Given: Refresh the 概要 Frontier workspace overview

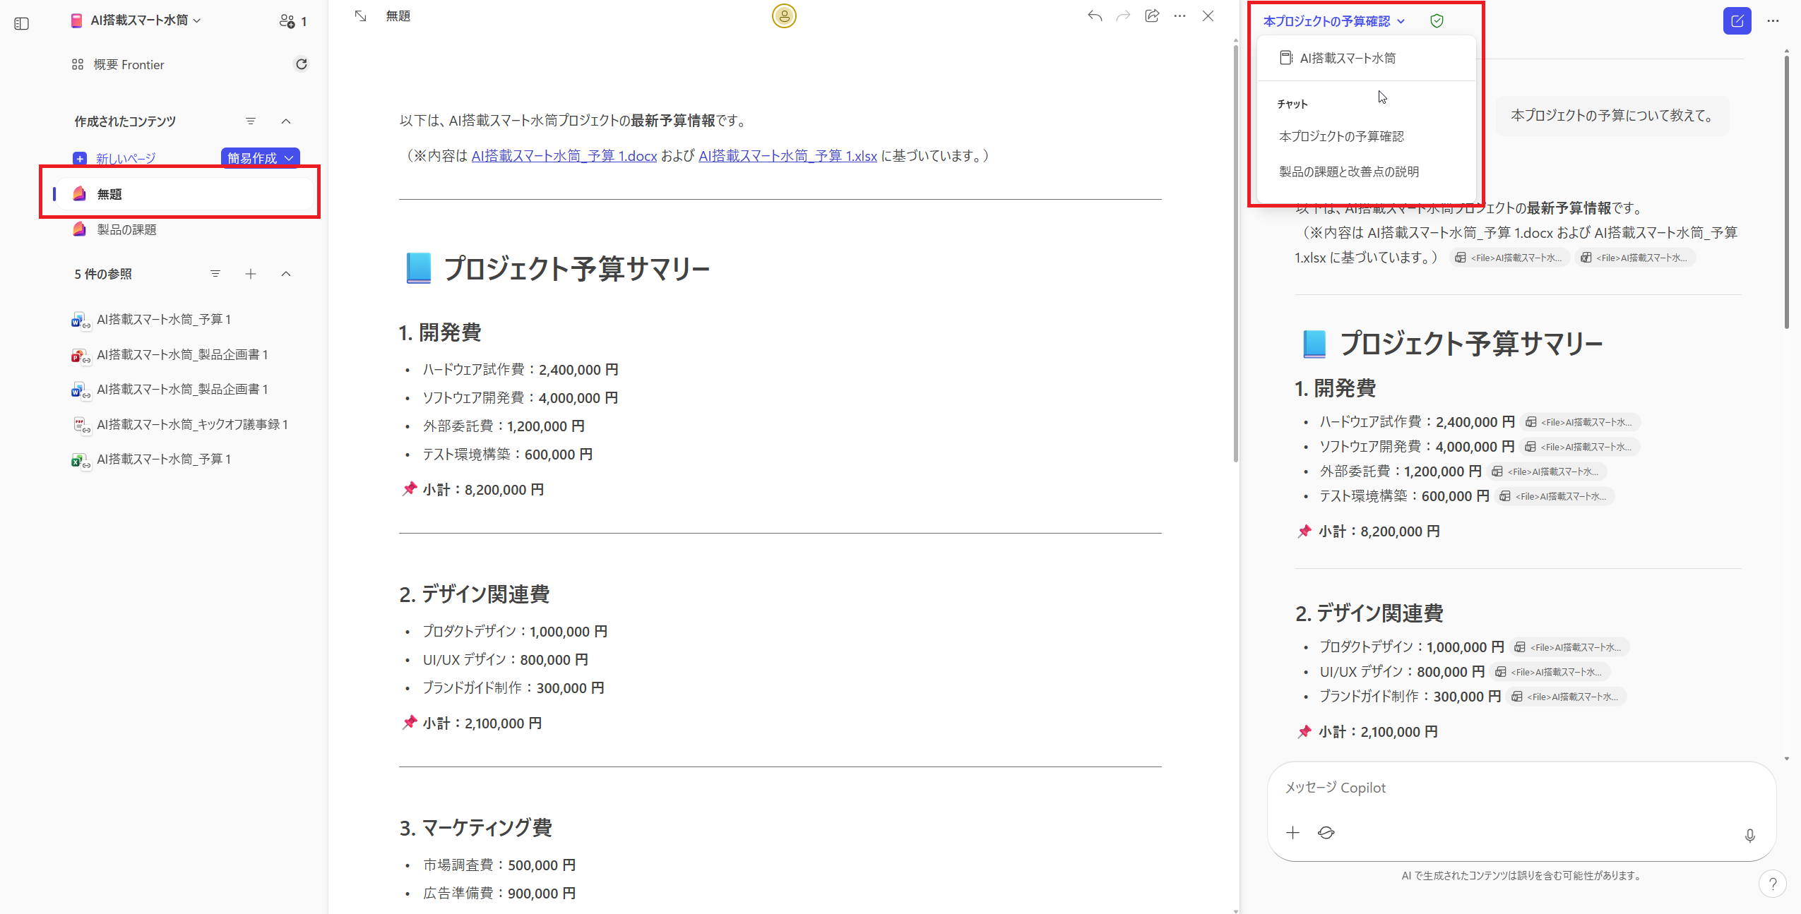Looking at the screenshot, I should (302, 64).
